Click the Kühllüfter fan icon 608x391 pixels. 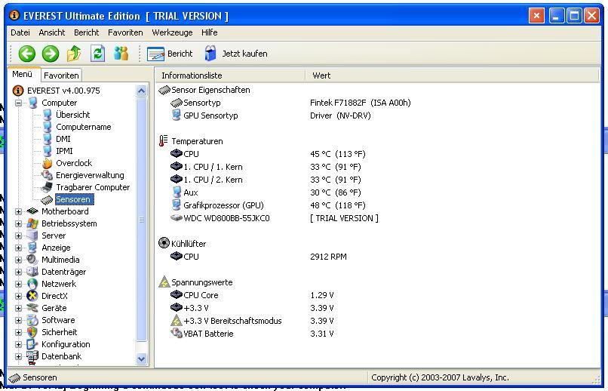click(x=164, y=243)
